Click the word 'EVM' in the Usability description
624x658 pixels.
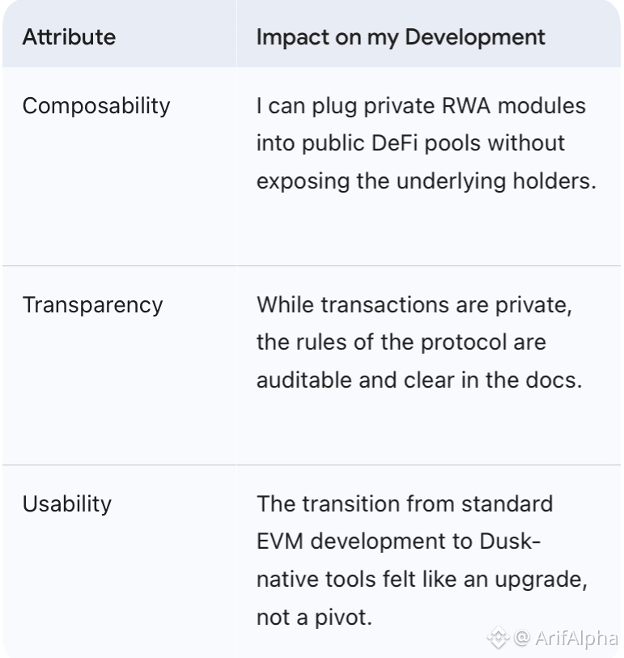pyautogui.click(x=279, y=541)
